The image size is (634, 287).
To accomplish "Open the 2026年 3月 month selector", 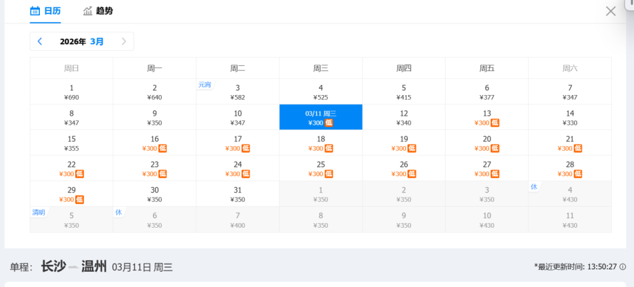I will tap(82, 42).
